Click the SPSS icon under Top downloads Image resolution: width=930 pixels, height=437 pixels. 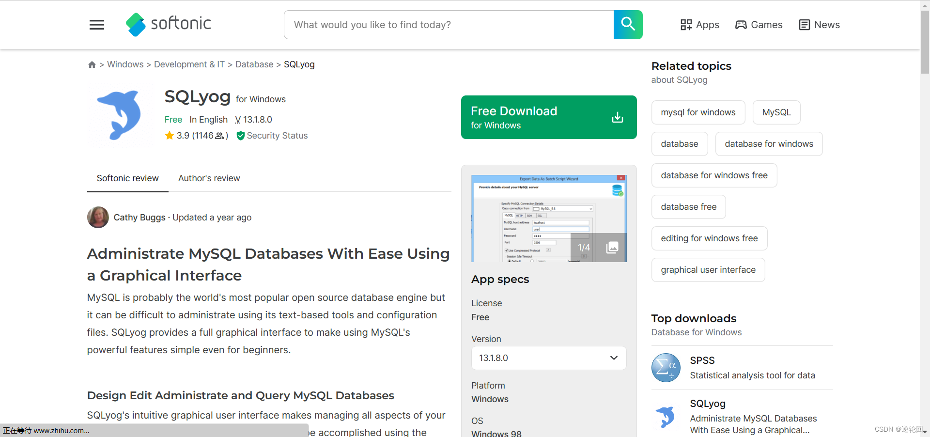pyautogui.click(x=666, y=367)
